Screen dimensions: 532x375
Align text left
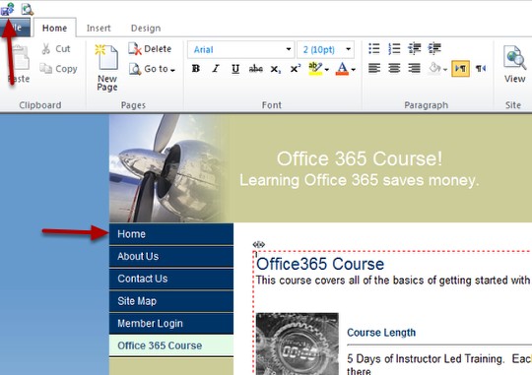(x=374, y=69)
